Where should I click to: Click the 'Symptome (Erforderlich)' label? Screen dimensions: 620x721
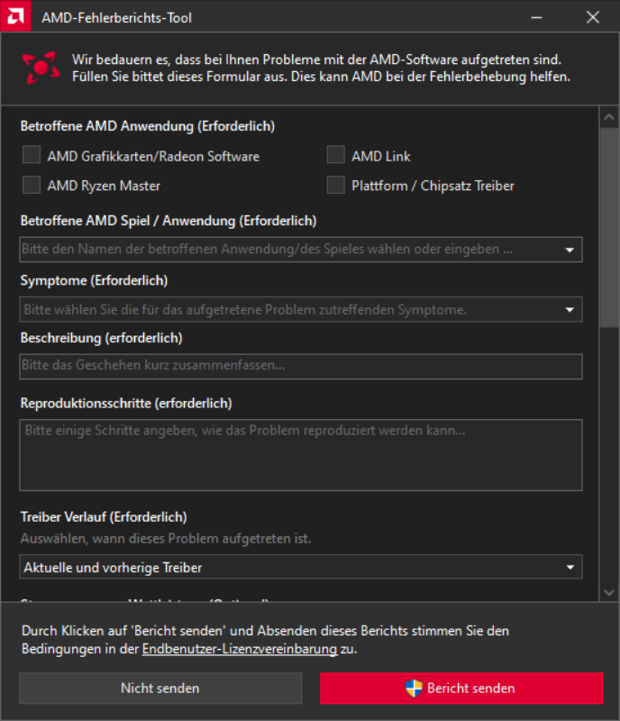[94, 280]
